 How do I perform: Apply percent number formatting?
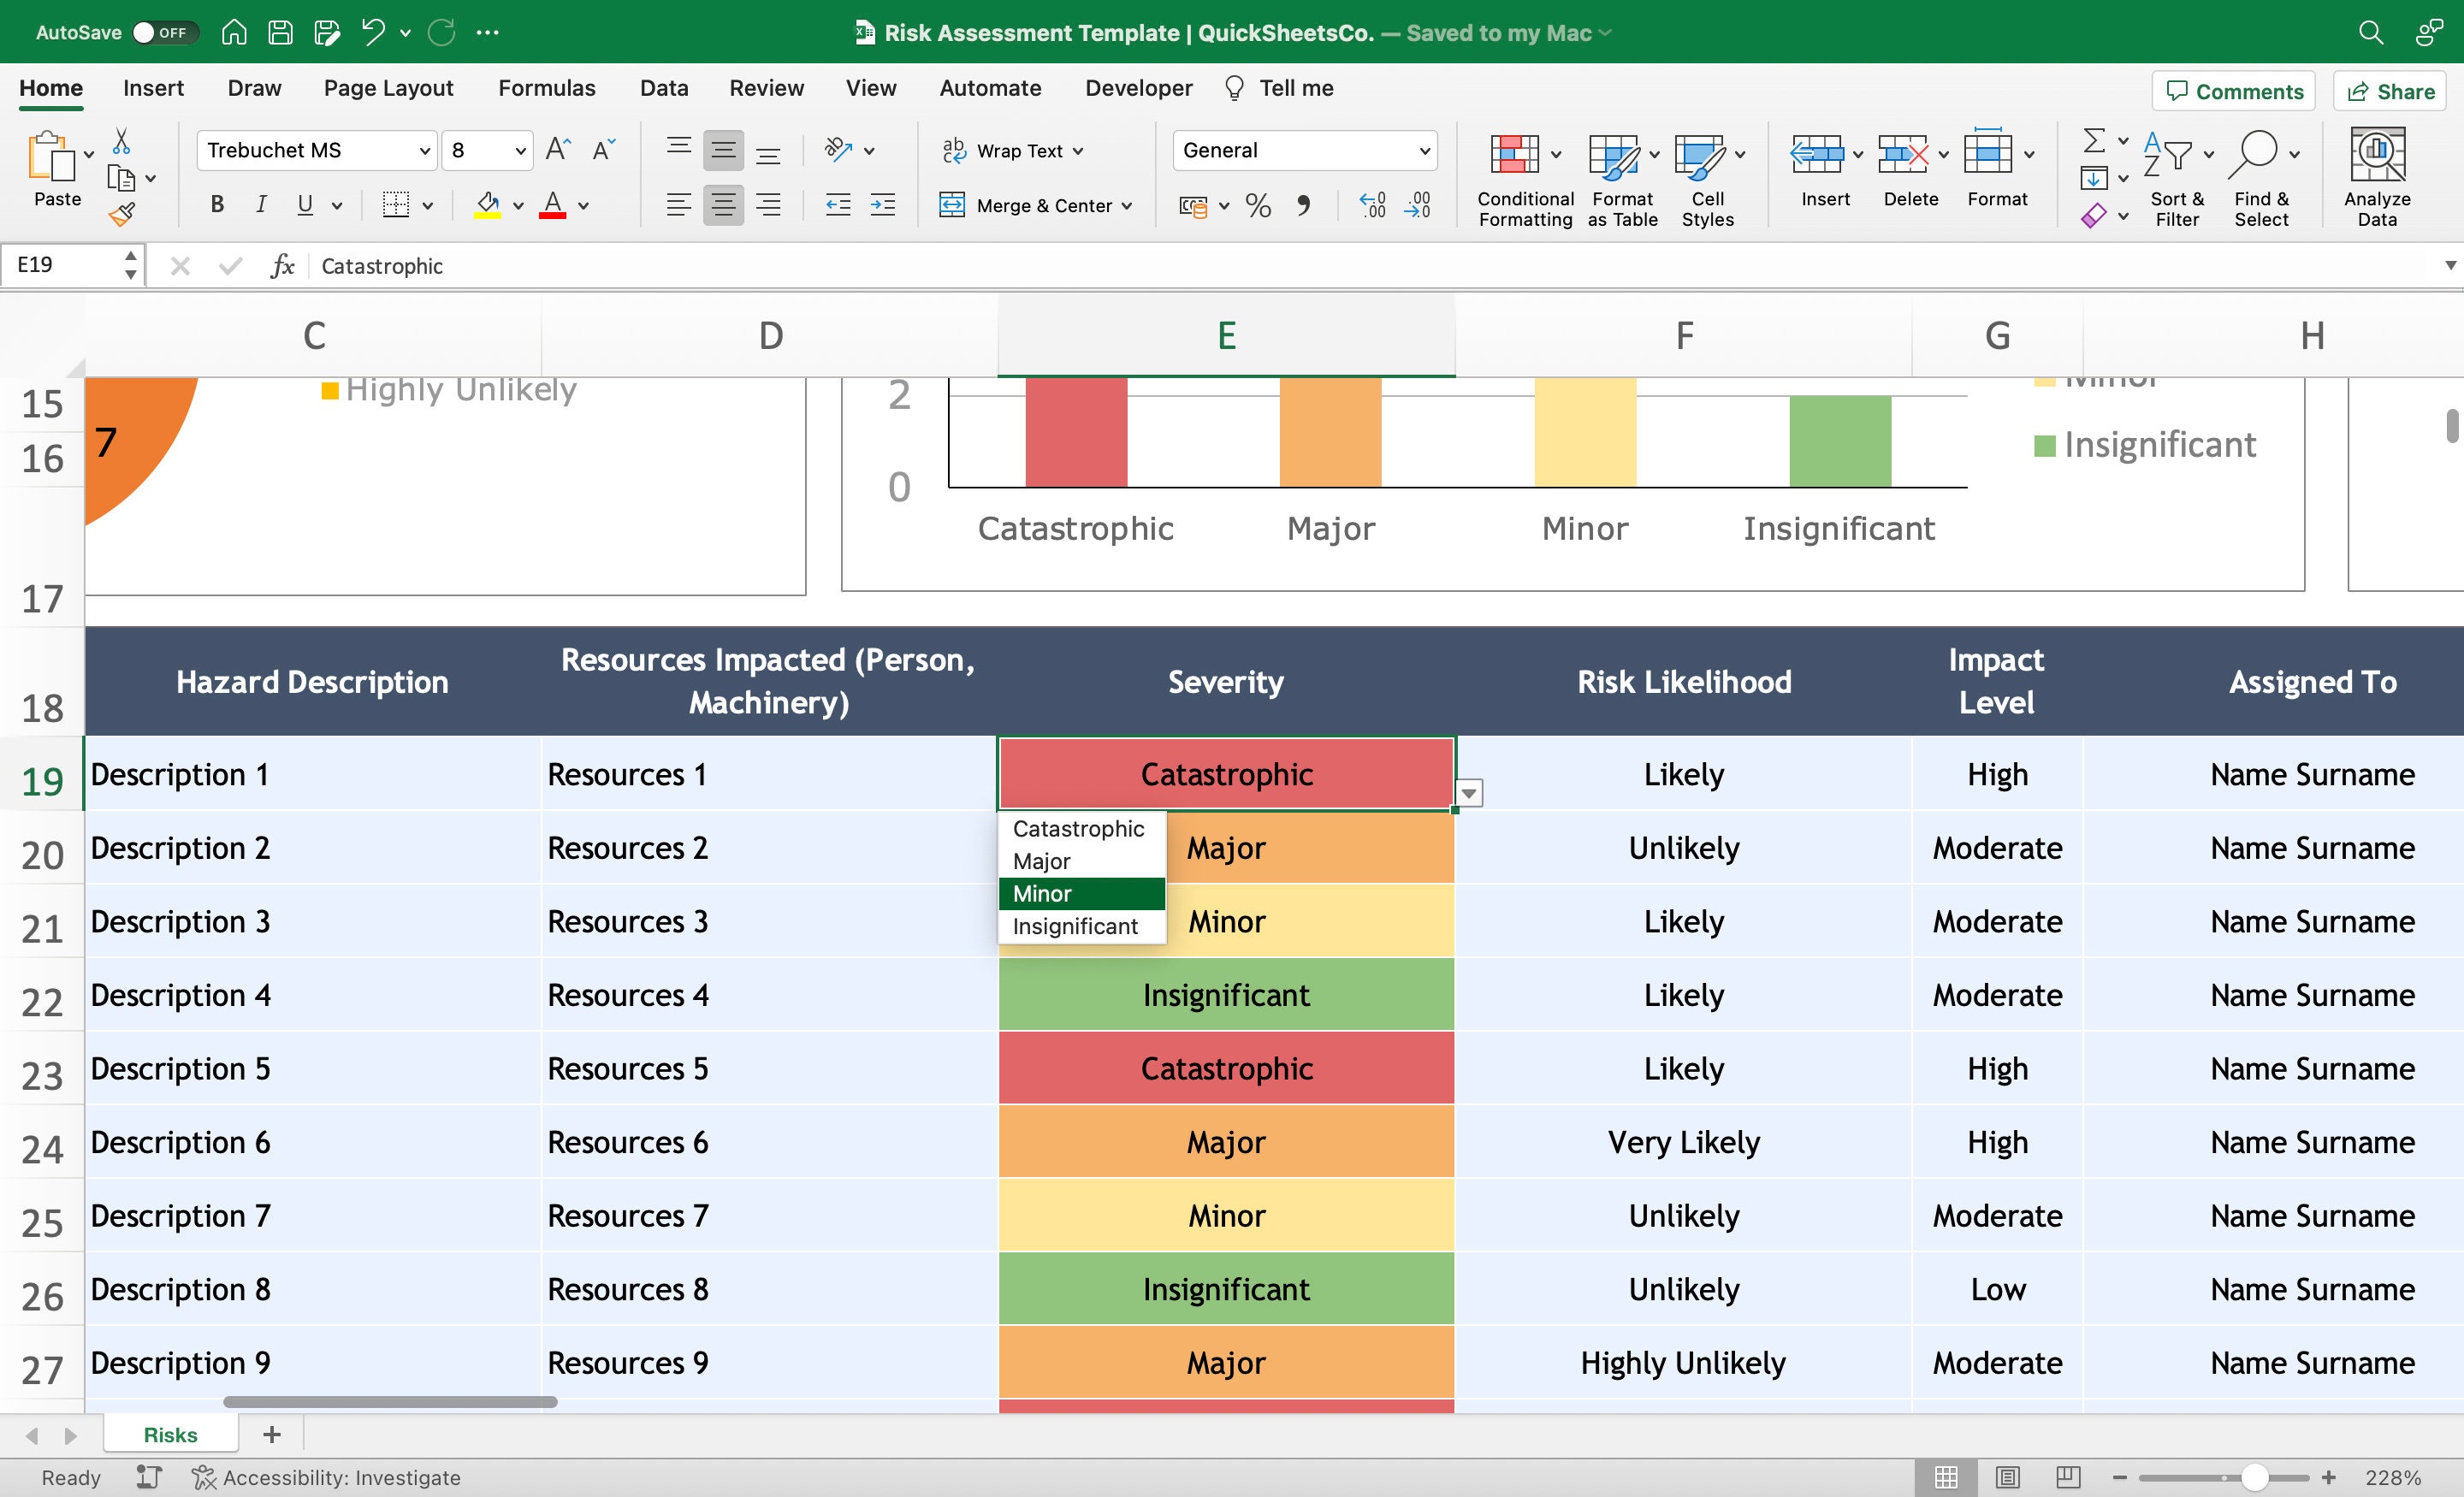tap(1257, 205)
